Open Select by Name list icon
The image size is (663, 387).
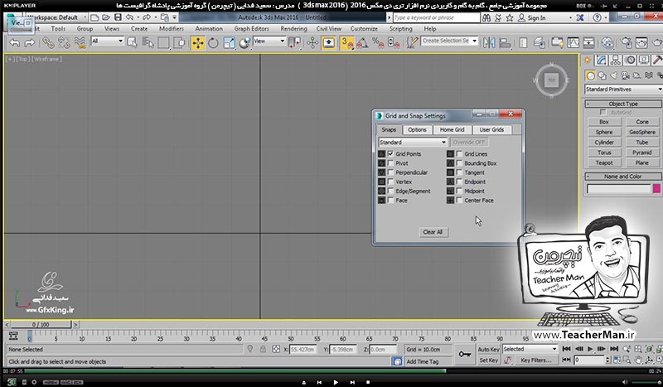(x=148, y=43)
